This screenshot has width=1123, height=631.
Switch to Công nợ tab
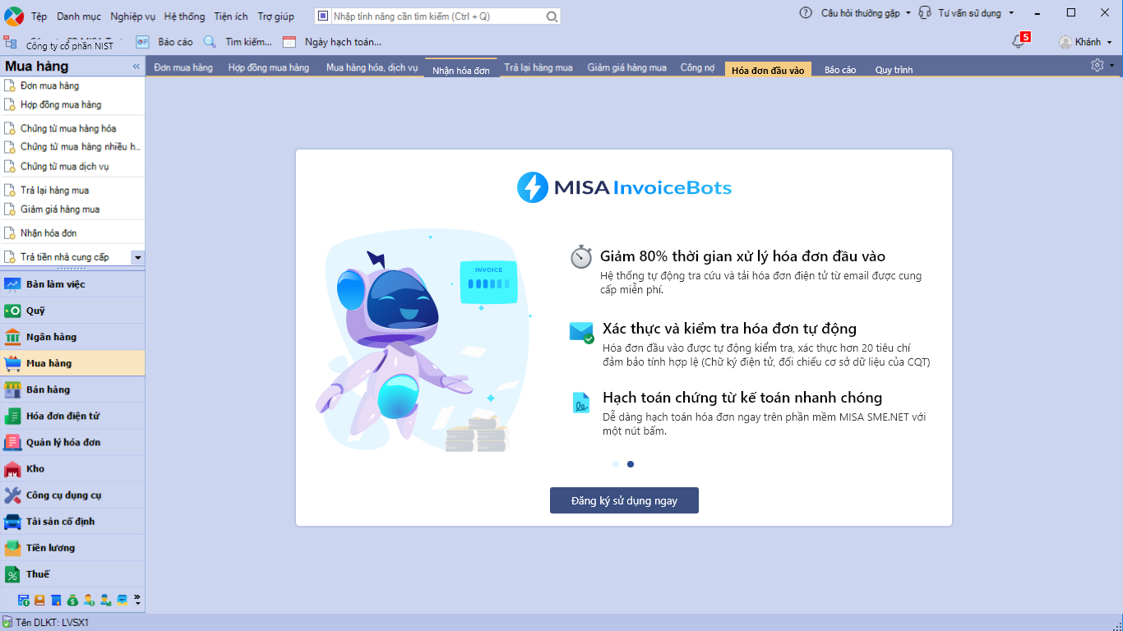pos(697,67)
